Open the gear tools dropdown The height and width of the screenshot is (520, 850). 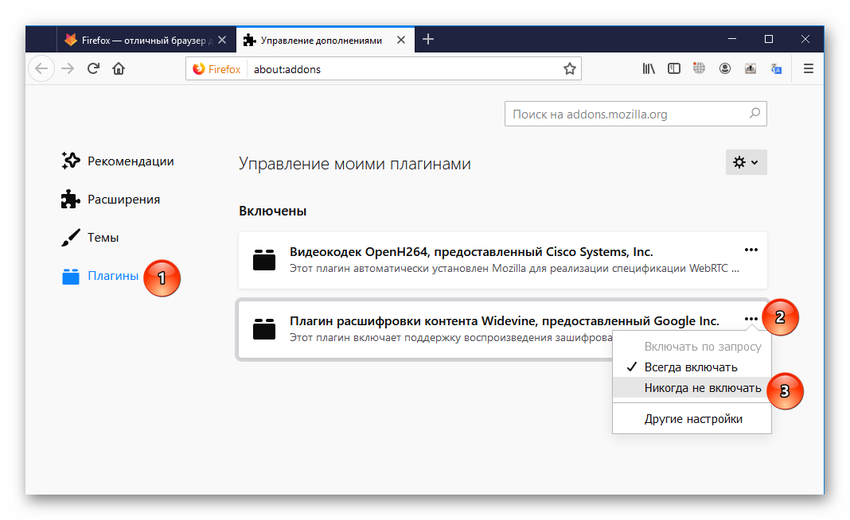pyautogui.click(x=746, y=162)
